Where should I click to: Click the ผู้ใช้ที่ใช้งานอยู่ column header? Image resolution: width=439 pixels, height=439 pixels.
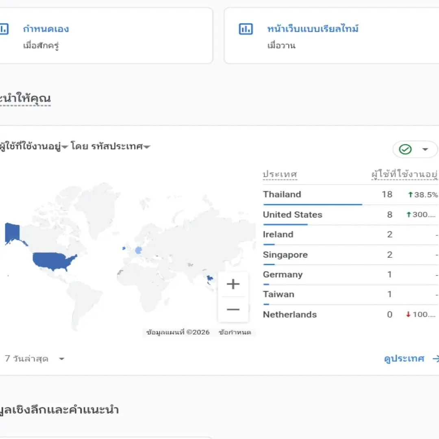coord(404,174)
